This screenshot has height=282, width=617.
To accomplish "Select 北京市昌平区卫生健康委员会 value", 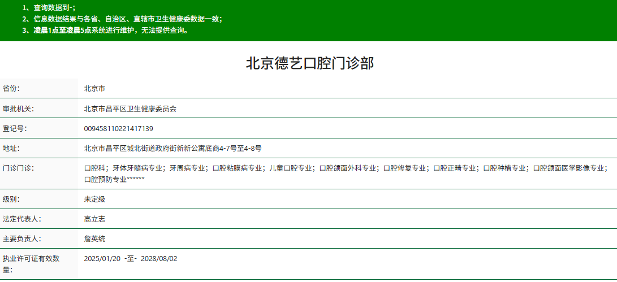I will click(x=130, y=109).
